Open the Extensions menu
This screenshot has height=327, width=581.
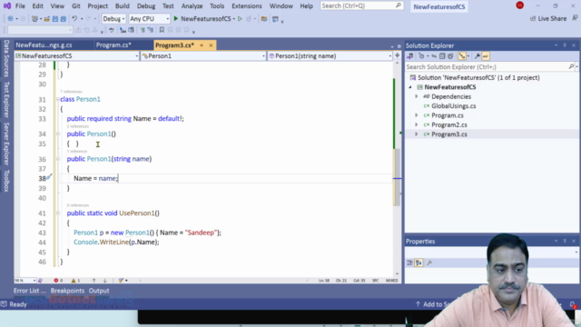click(247, 6)
